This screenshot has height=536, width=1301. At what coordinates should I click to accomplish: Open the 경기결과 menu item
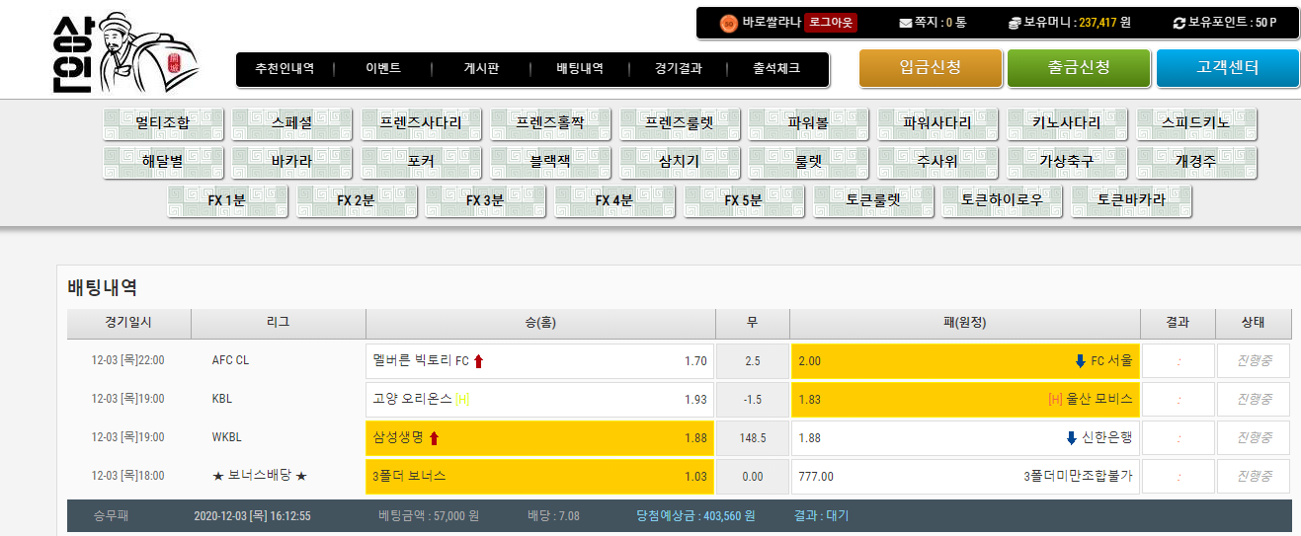pyautogui.click(x=678, y=69)
